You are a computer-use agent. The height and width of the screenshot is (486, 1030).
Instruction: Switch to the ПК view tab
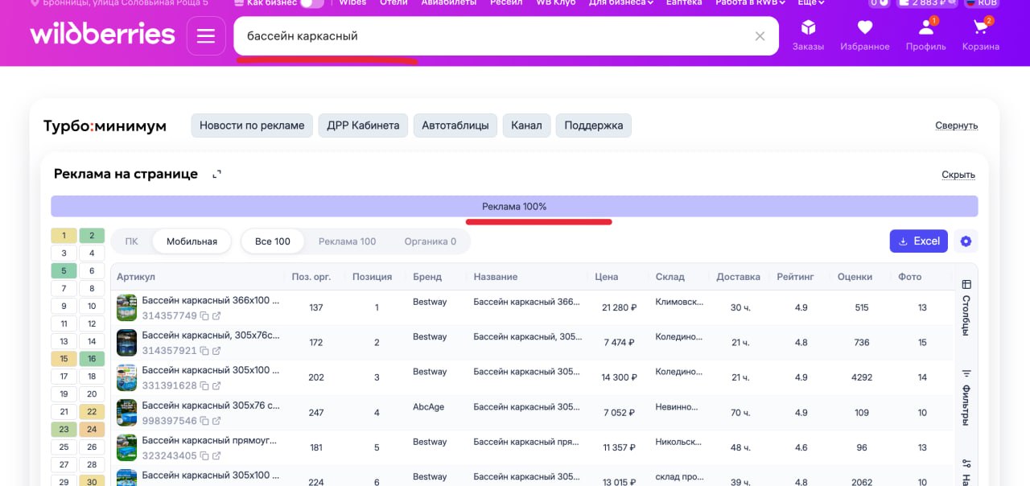point(131,241)
